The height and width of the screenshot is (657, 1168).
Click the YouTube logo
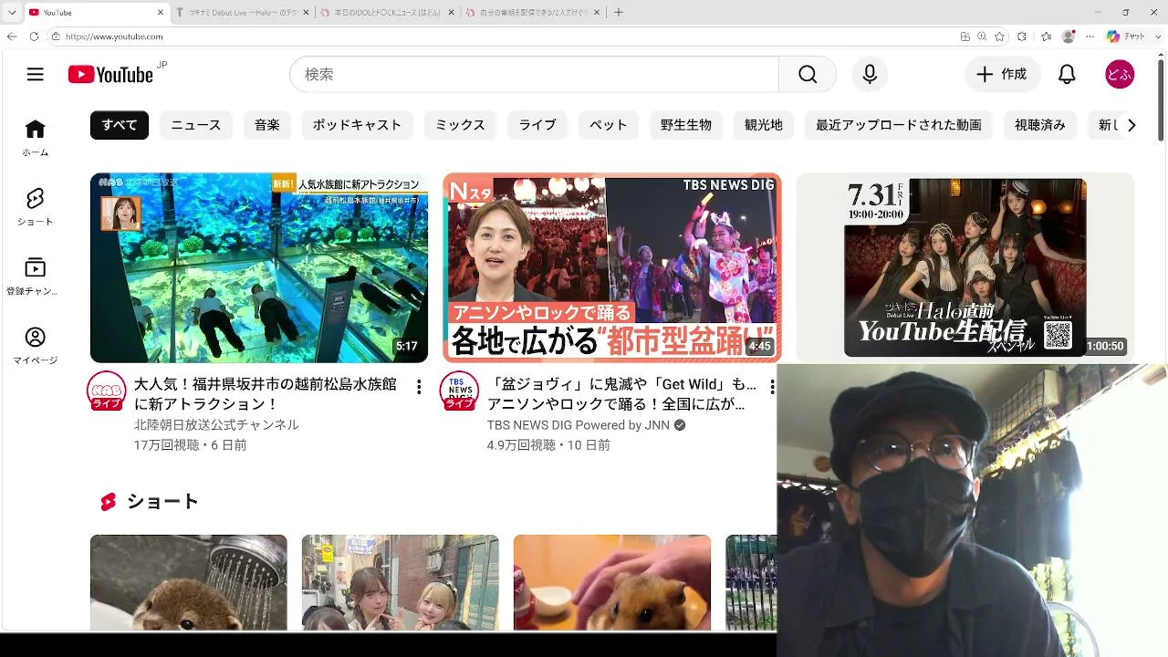110,74
